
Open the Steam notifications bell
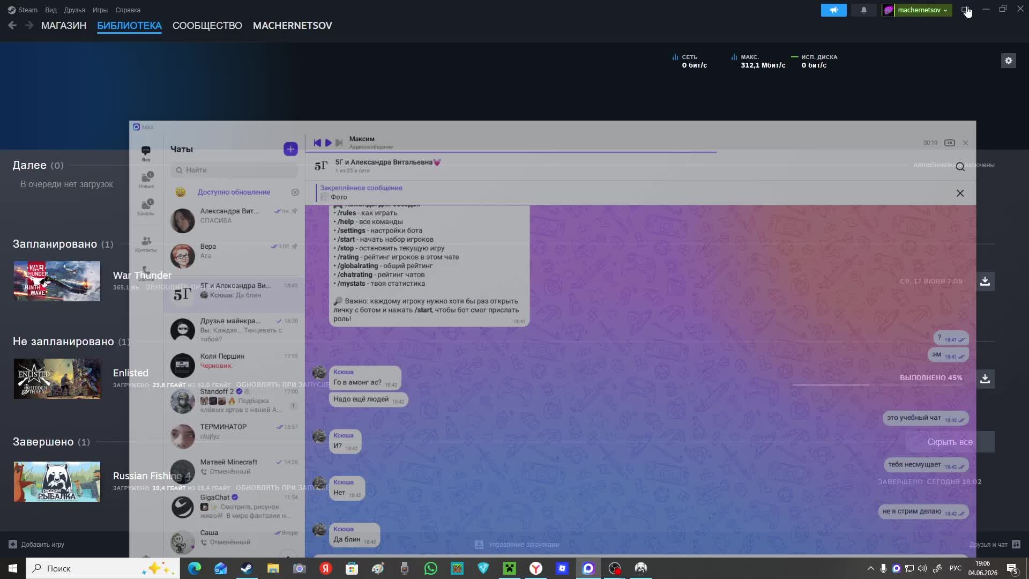[863, 10]
